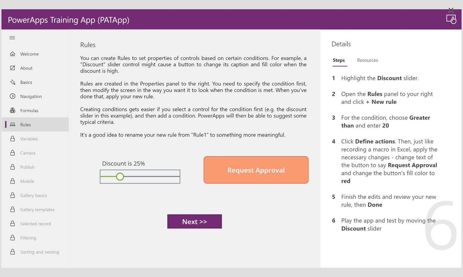Screen dimensions: 463x277
Task: Select the Rules menu item
Action: click(35, 125)
